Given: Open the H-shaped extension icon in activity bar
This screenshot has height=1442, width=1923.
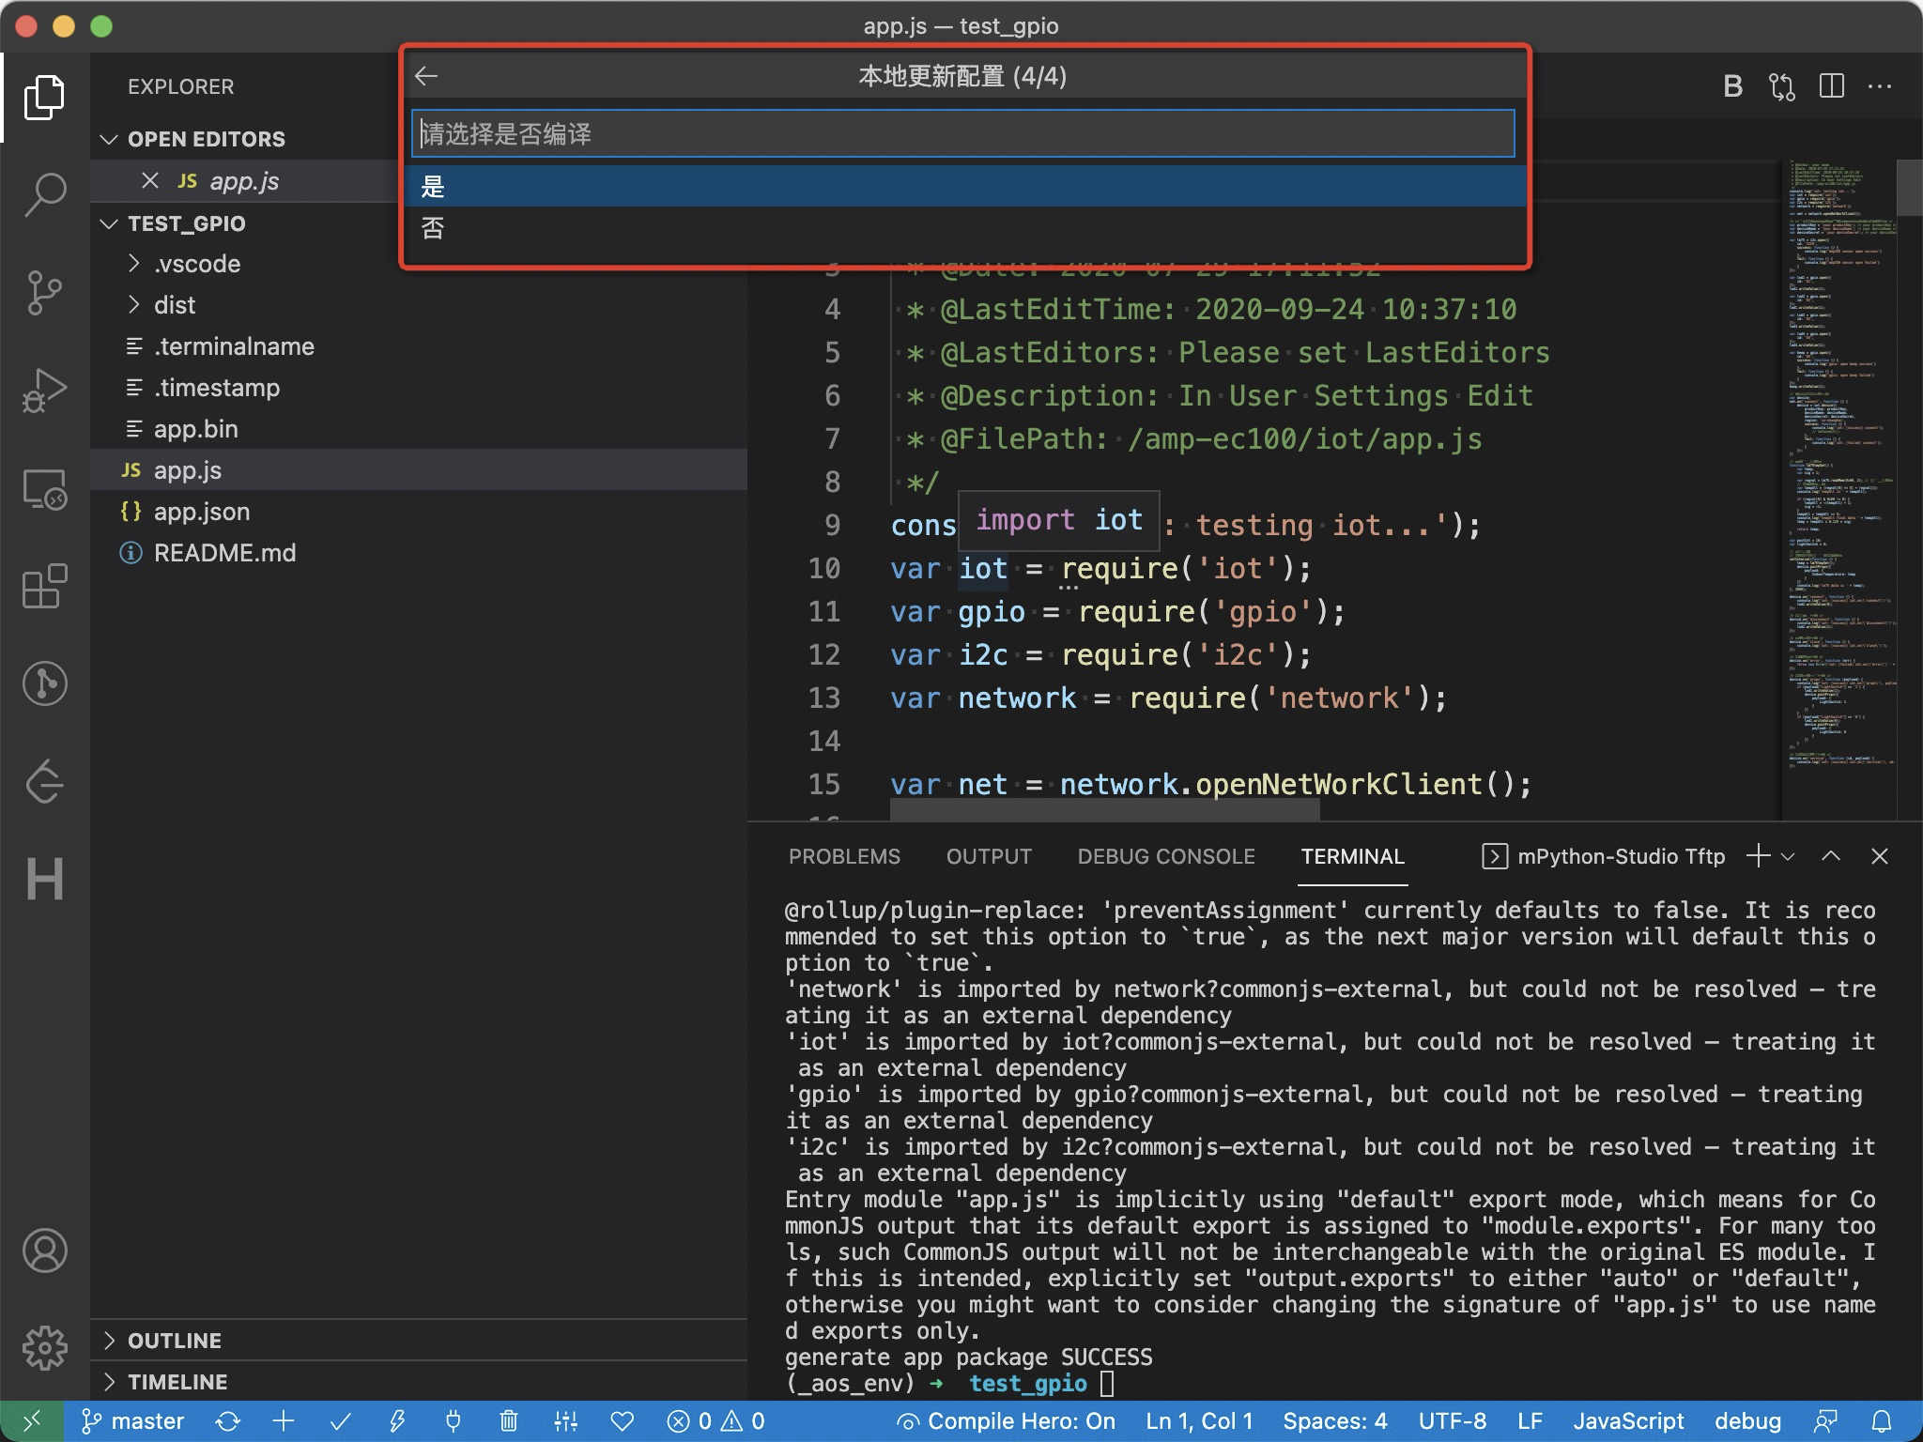Looking at the screenshot, I should tap(44, 879).
